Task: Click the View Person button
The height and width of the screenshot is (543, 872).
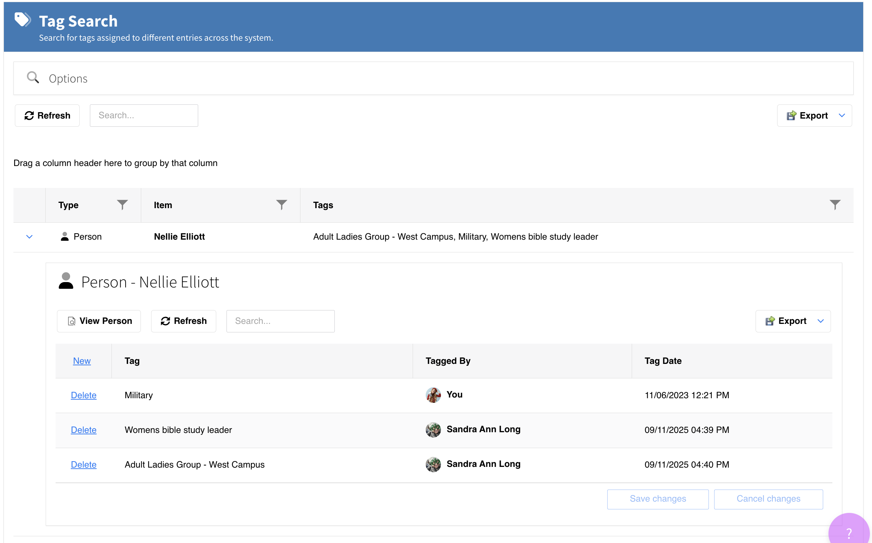Action: click(x=99, y=321)
